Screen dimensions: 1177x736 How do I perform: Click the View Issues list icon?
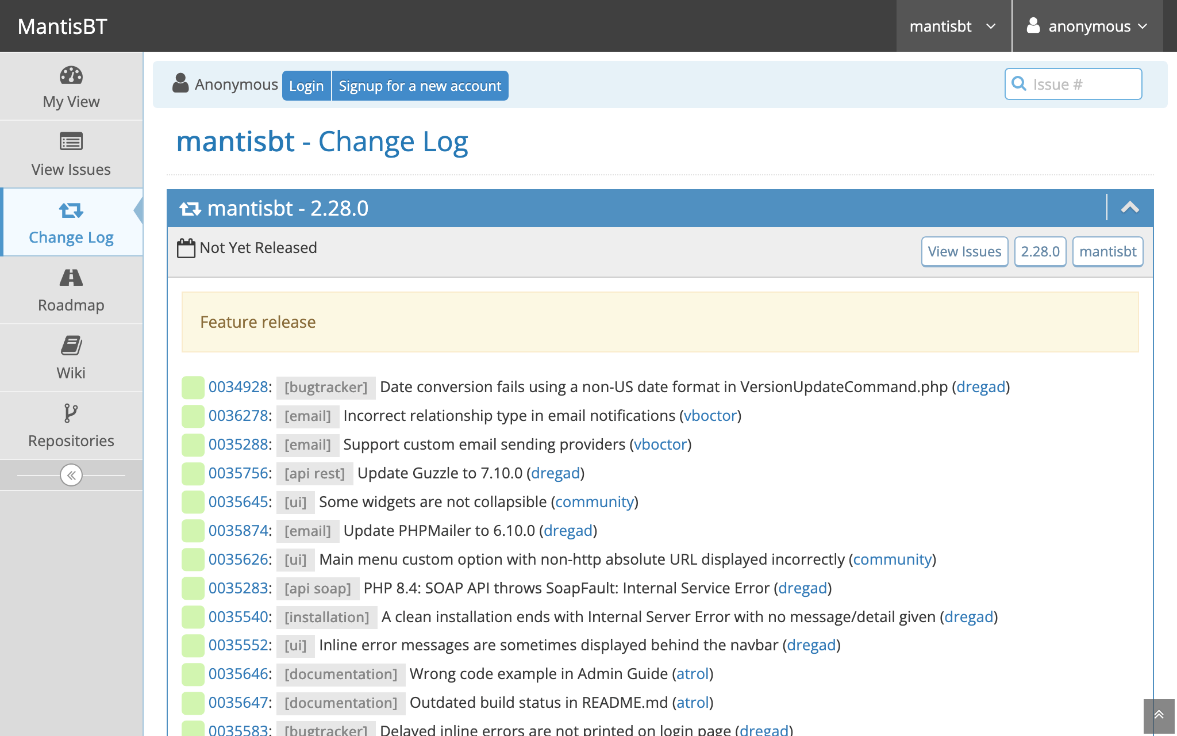(x=71, y=141)
